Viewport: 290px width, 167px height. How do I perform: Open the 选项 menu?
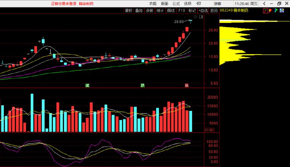187,3
